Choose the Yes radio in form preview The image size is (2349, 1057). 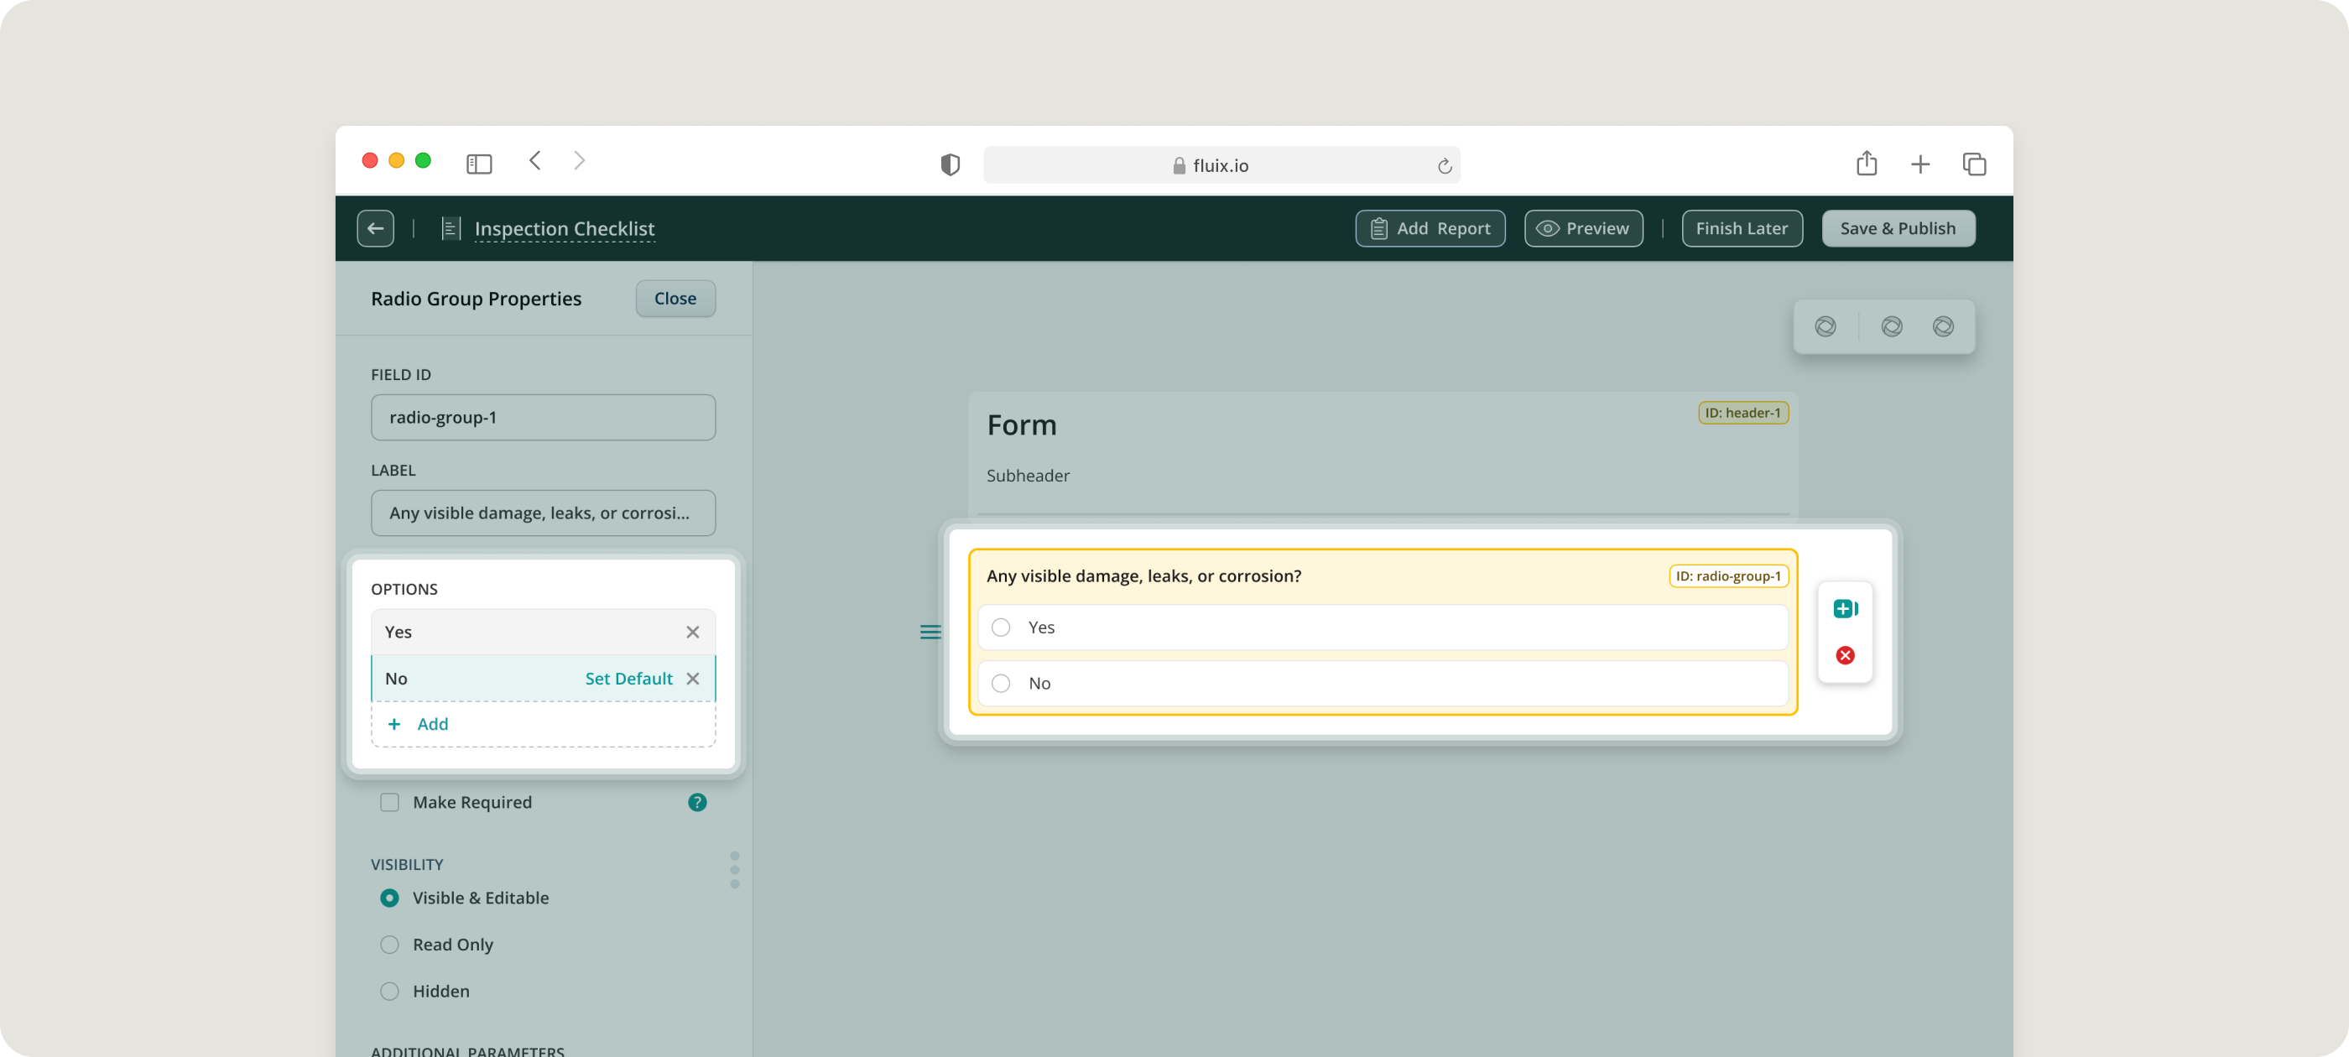coord(1000,627)
